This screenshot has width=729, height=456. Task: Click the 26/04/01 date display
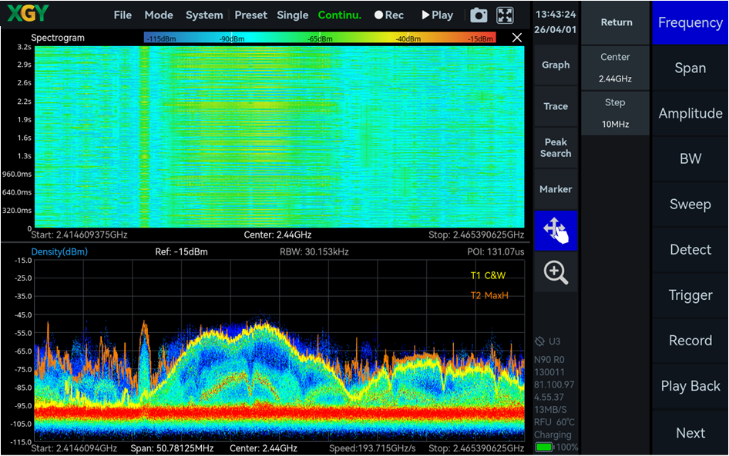click(x=555, y=30)
